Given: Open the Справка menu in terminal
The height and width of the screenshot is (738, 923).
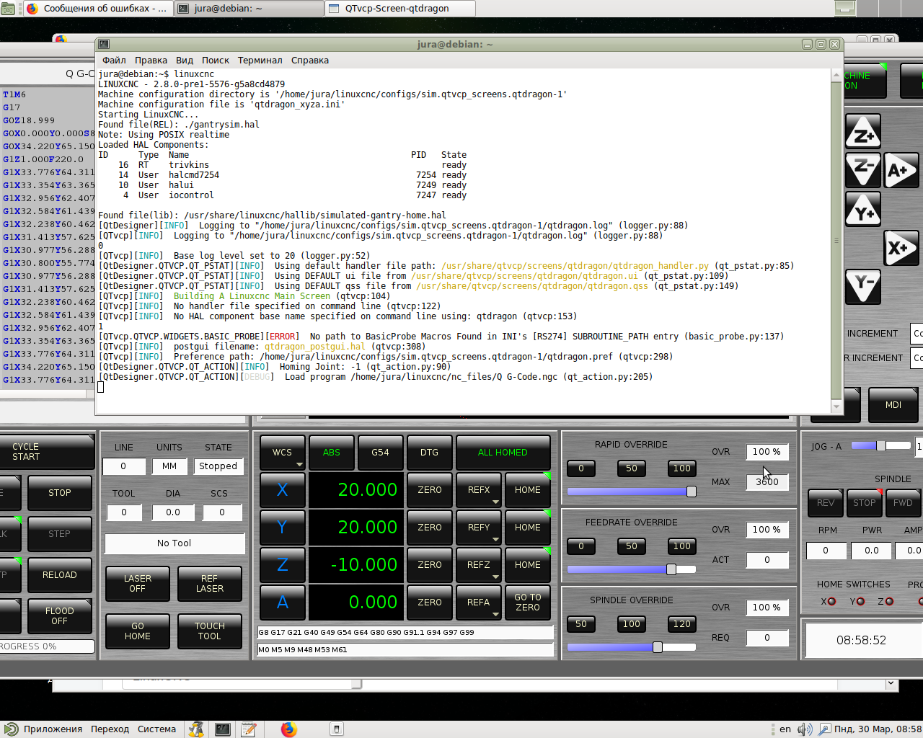Looking at the screenshot, I should [310, 61].
